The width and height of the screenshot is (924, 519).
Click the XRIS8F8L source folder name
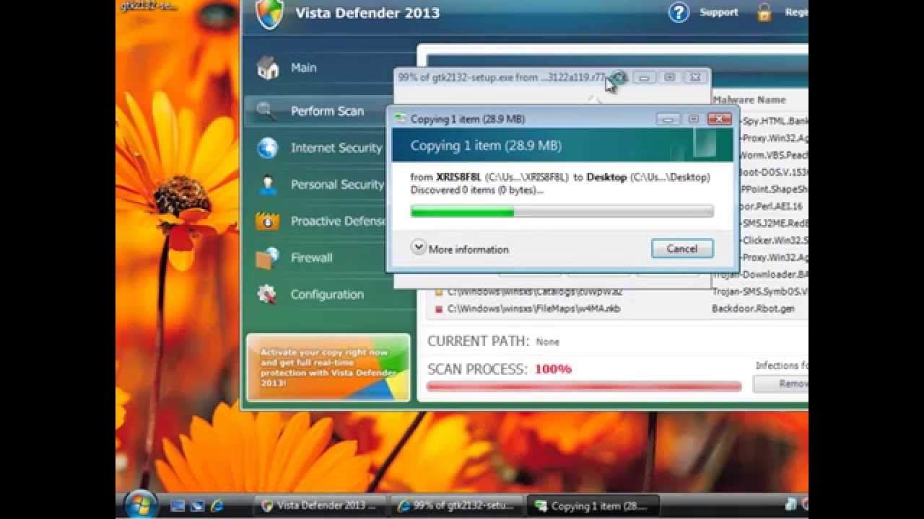coord(458,177)
